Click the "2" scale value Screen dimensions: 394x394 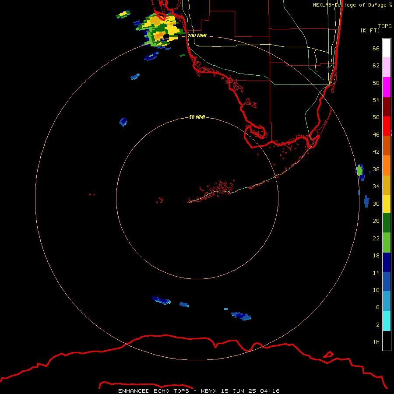click(378, 325)
